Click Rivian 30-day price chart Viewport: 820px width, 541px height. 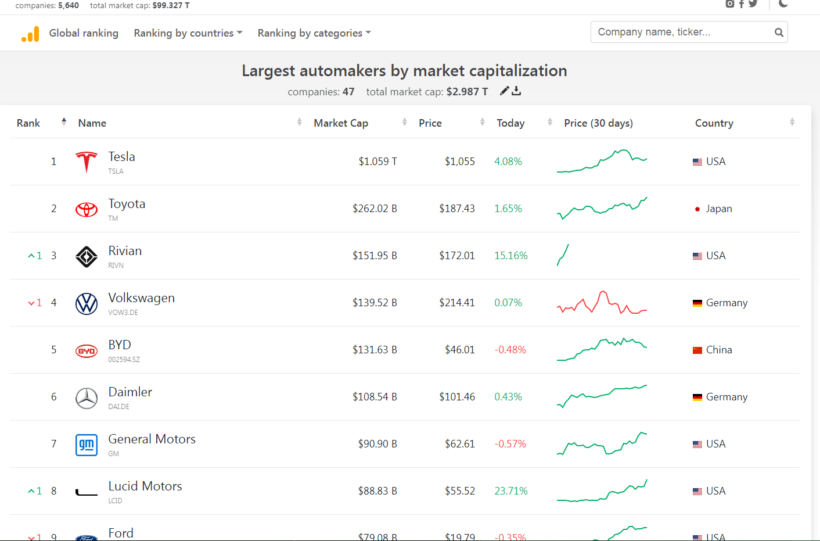[x=563, y=255]
